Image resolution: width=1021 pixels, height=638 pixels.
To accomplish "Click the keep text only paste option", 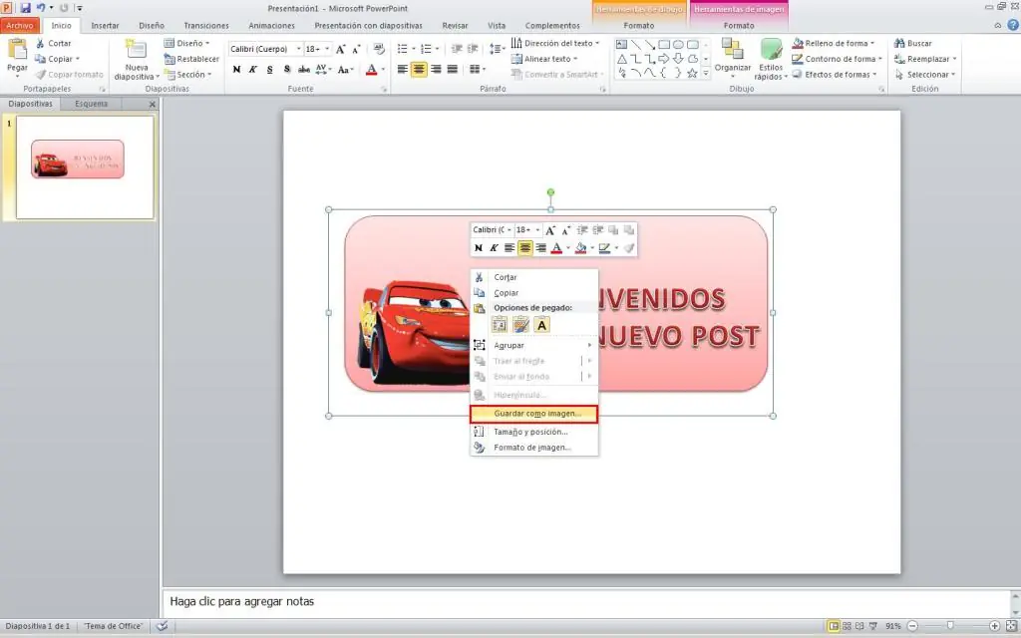I will [x=541, y=324].
